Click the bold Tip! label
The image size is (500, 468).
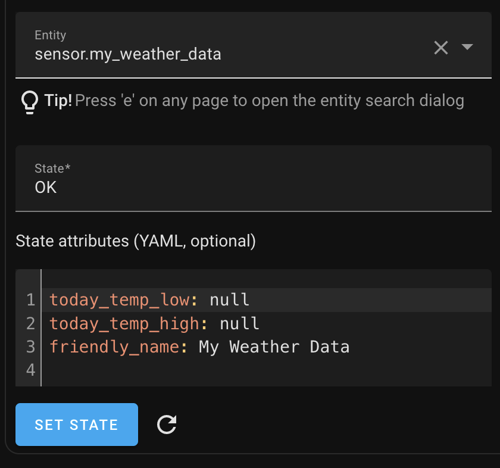[x=58, y=100]
